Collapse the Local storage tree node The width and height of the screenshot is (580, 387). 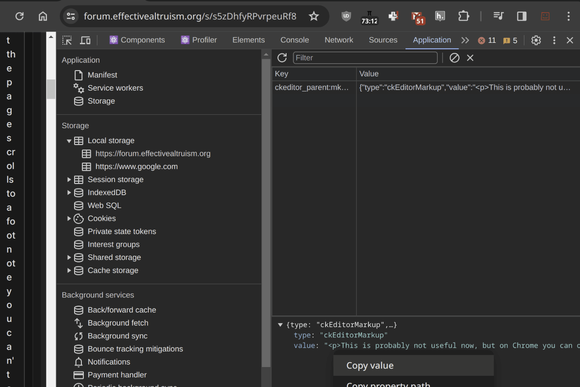click(x=69, y=141)
